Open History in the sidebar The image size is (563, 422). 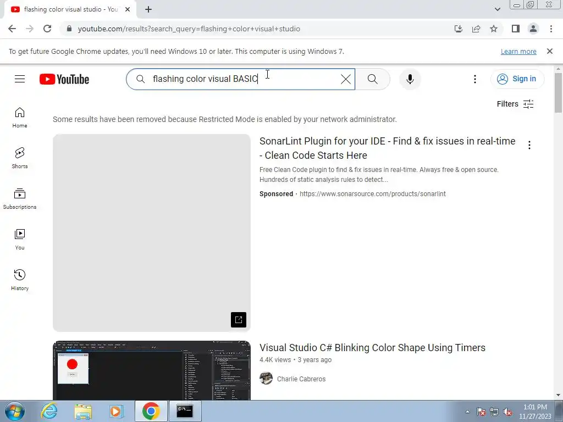coord(20,280)
